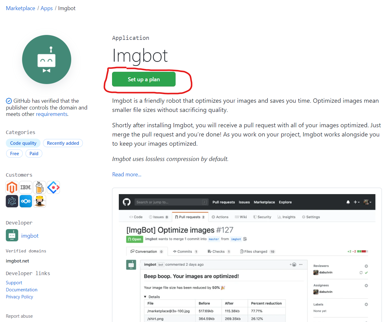Select the Checks tab
392x322 pixels.
point(219,251)
